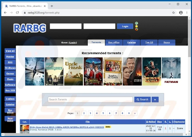Reload the page using the refresh icon
Screen dimensions: 192x137
[x=18, y=13]
